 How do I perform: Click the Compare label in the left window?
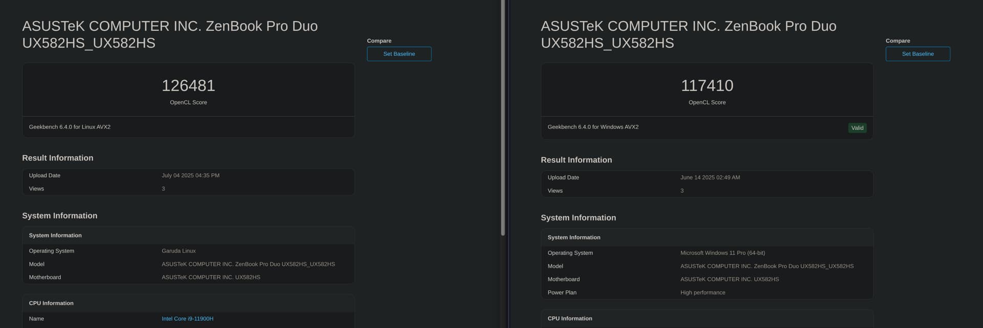379,41
